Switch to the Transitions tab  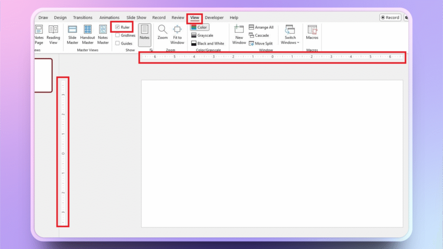(83, 18)
